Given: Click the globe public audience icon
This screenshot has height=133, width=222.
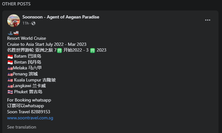Looking at the screenshot, I should 33,23.
